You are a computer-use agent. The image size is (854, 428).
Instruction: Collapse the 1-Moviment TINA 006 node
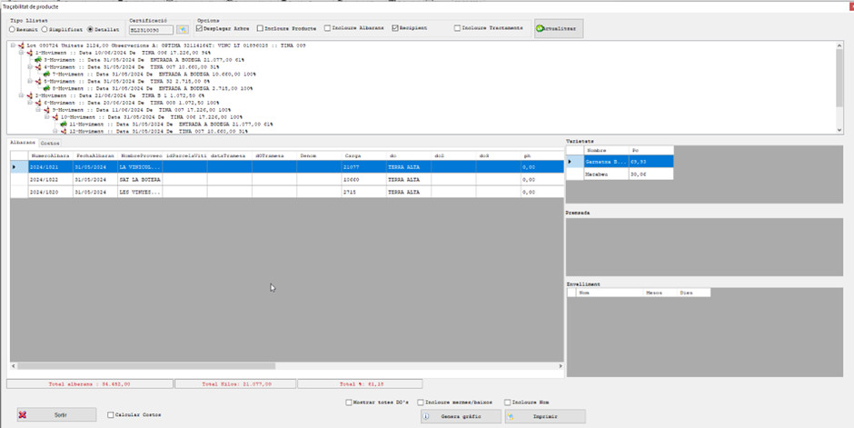(21, 53)
